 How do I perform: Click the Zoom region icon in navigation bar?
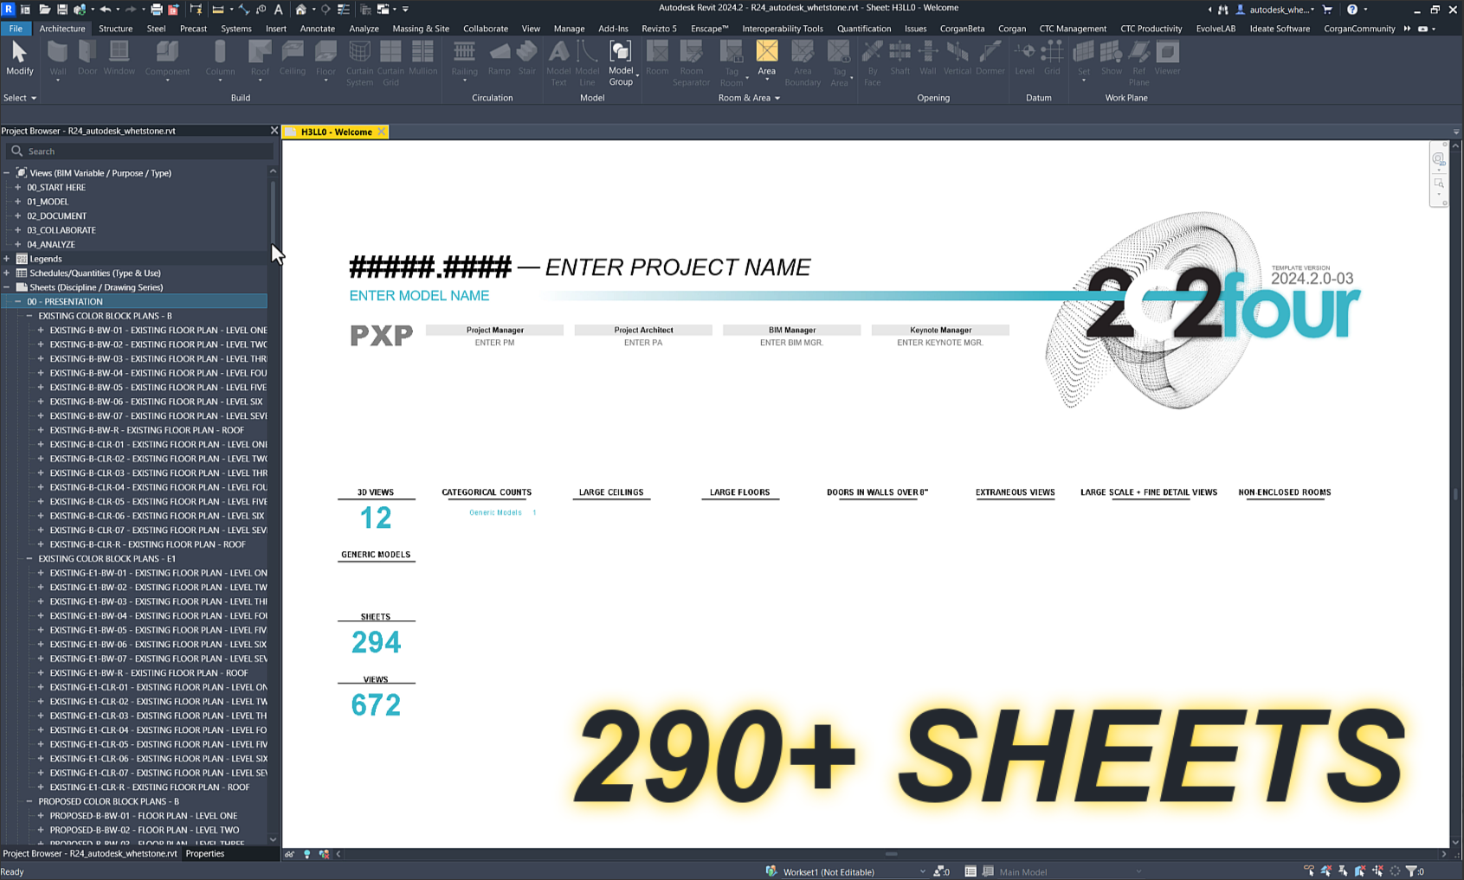click(x=1439, y=183)
